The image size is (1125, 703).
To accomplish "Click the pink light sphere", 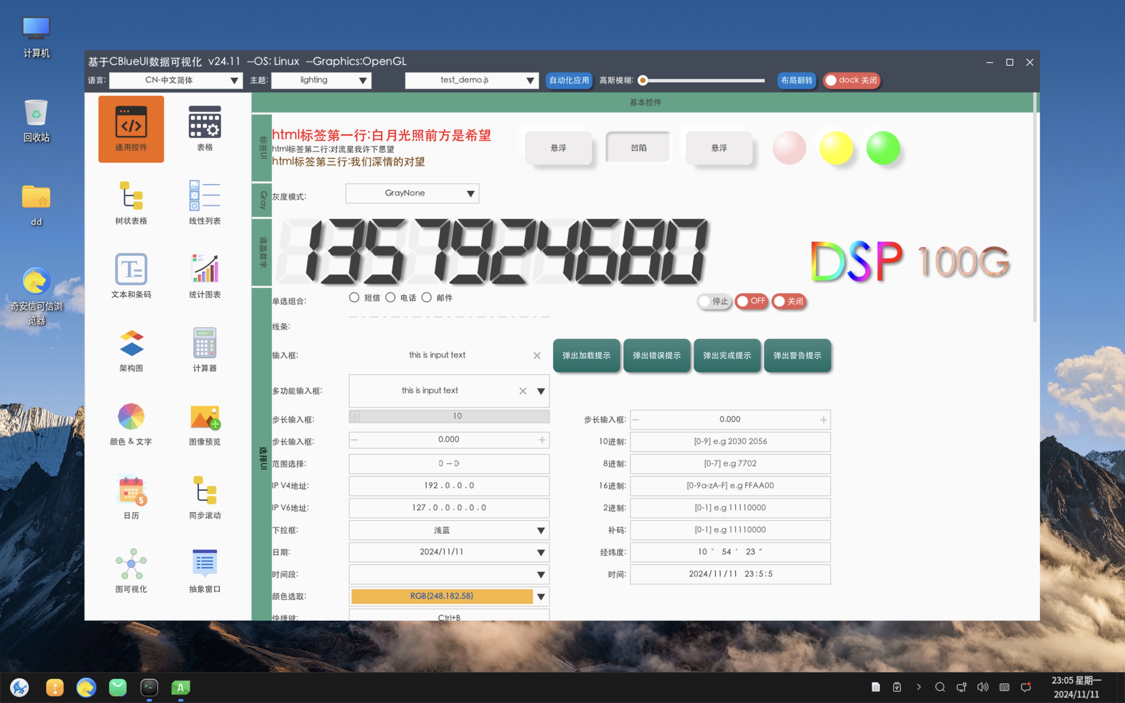I will pos(790,148).
